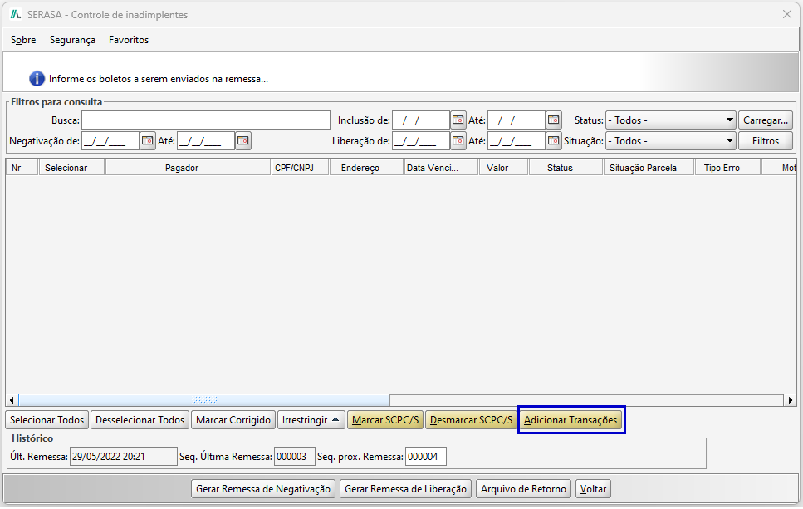The height and width of the screenshot is (509, 803).
Task: Click the Situação Parcela column header
Action: click(x=649, y=168)
